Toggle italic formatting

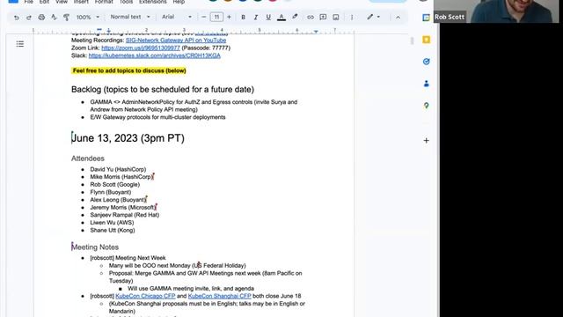[x=256, y=18]
